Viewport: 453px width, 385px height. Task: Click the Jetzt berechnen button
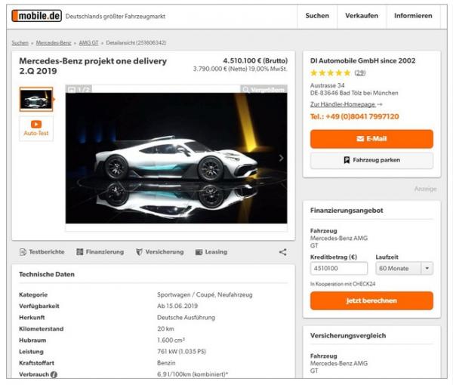pos(371,300)
